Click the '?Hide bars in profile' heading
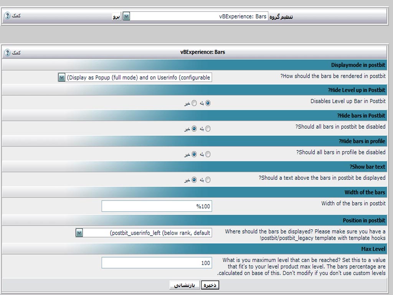393x295 pixels. click(x=362, y=141)
